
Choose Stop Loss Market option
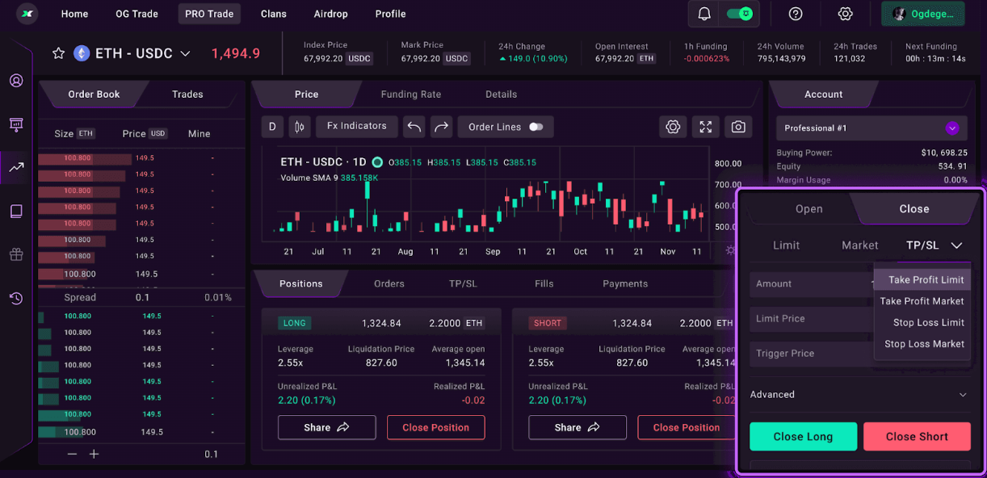coord(924,344)
